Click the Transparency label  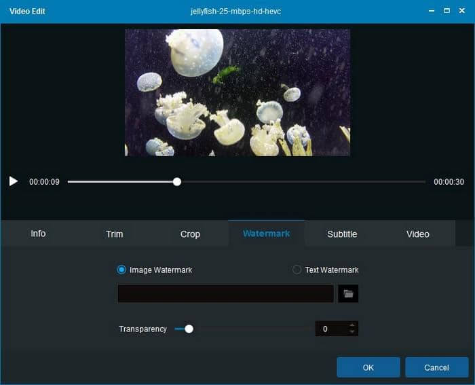pyautogui.click(x=142, y=329)
